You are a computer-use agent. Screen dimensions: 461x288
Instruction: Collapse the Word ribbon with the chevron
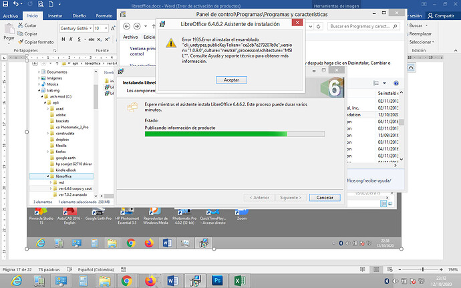point(456,50)
